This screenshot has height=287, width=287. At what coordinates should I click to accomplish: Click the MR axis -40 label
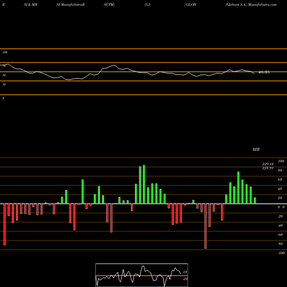tap(280, 226)
